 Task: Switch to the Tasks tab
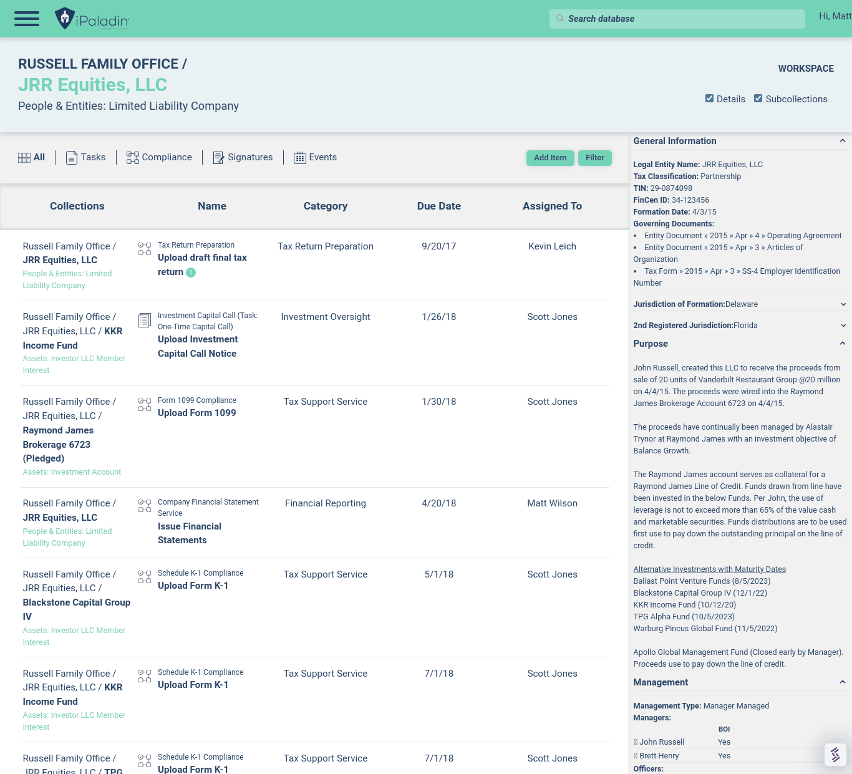[x=86, y=157]
